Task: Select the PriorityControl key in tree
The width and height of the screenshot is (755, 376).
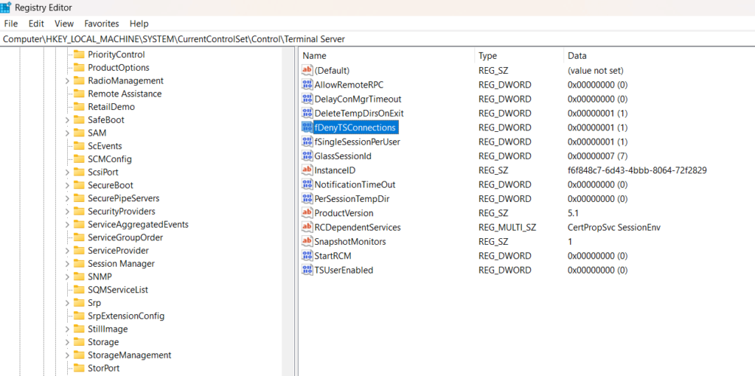Action: pos(116,55)
